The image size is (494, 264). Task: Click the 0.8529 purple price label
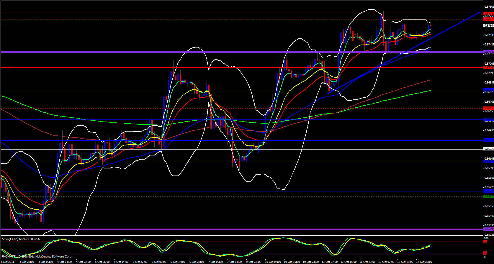coord(488,229)
